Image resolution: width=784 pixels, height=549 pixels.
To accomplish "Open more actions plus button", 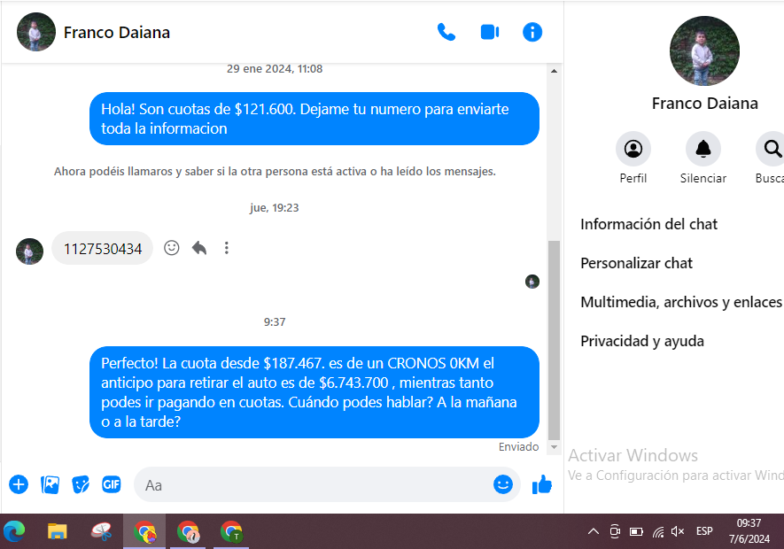I will [x=19, y=484].
